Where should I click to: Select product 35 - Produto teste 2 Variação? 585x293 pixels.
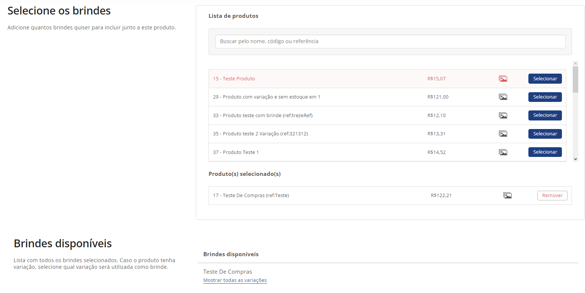click(545, 134)
